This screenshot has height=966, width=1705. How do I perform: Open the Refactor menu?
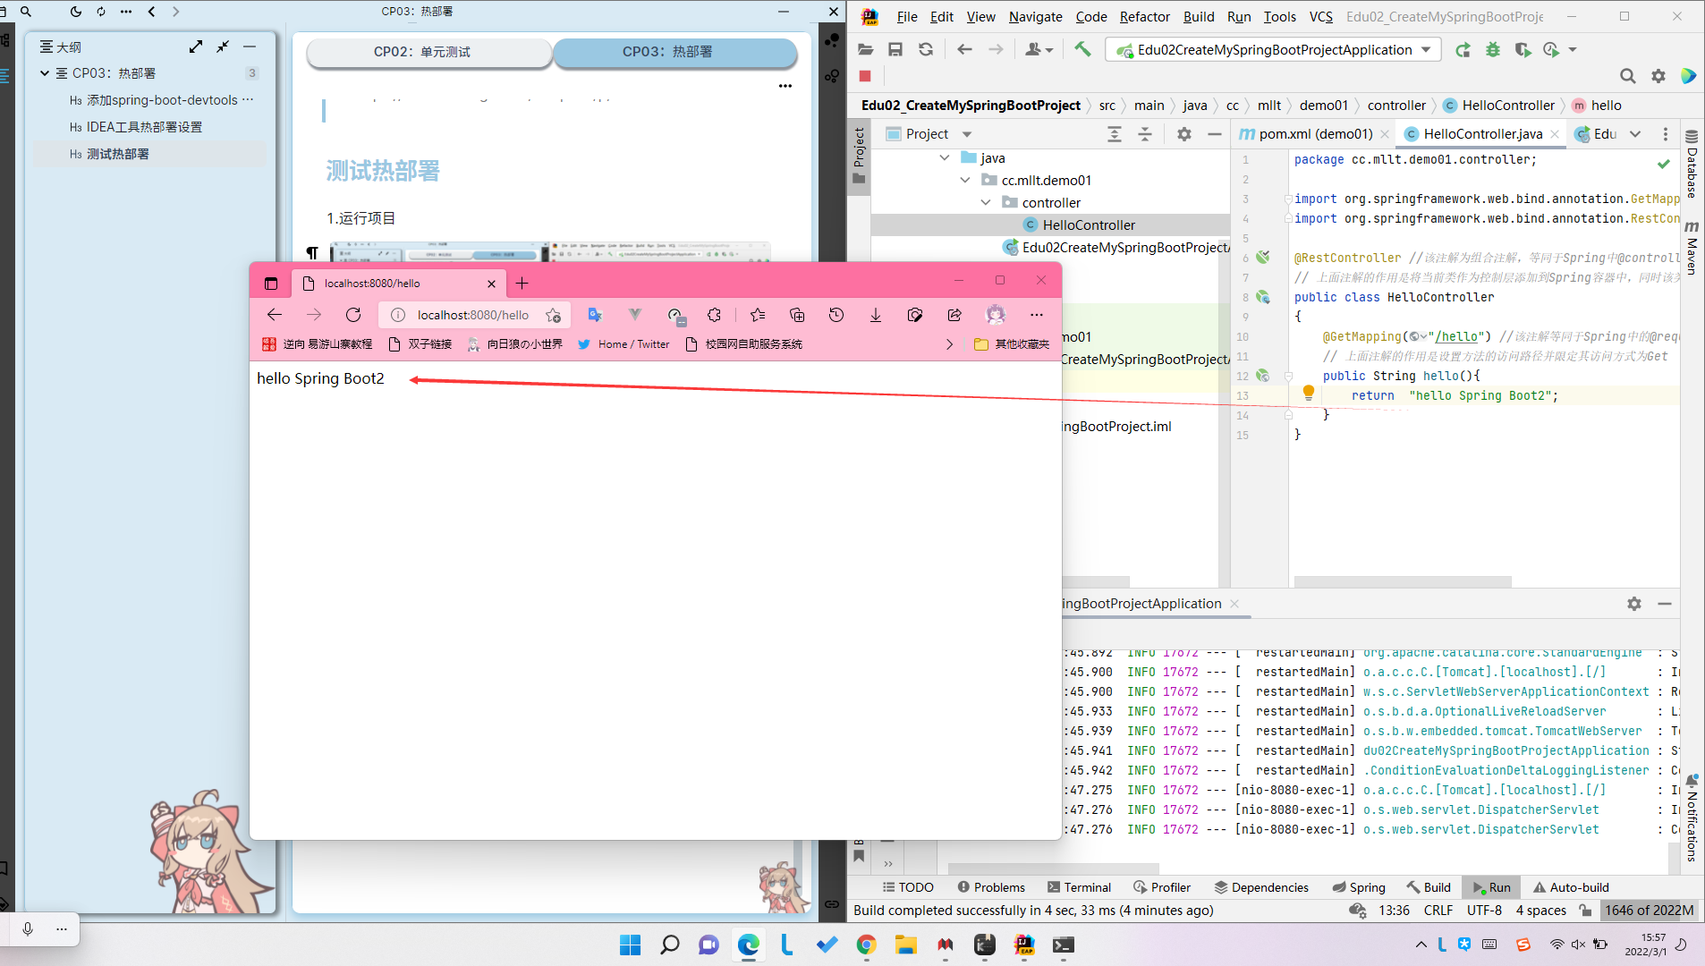point(1144,16)
